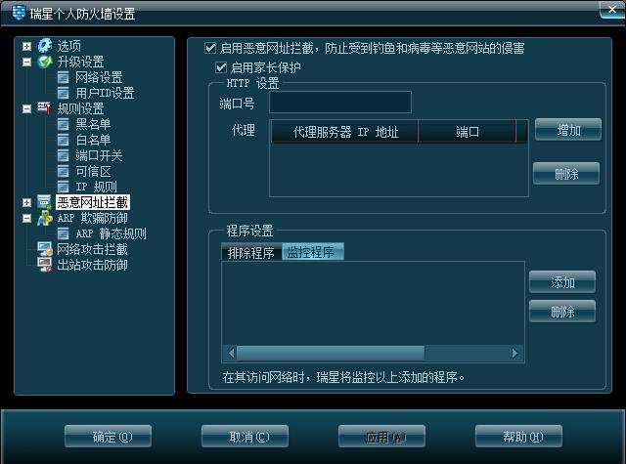Select 选项 label in the tree
This screenshot has width=626, height=464.
[69, 46]
